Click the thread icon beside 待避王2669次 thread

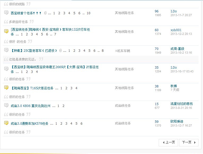(6, 69)
